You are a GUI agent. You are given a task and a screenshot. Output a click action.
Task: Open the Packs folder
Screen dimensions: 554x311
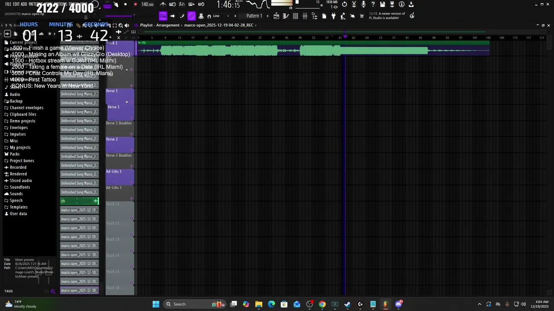coord(15,154)
